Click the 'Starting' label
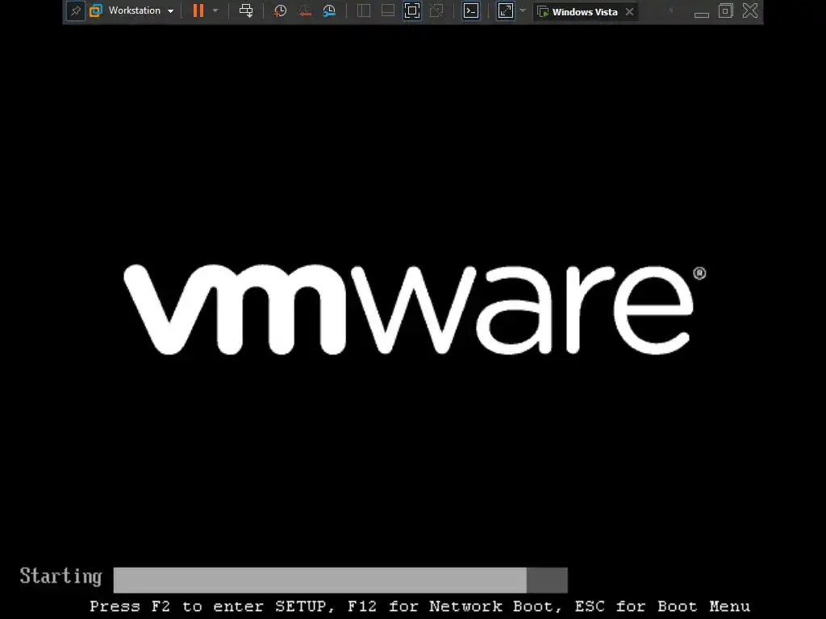Viewport: 826px width, 619px height. point(60,576)
